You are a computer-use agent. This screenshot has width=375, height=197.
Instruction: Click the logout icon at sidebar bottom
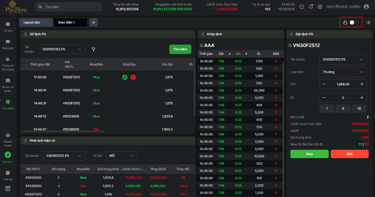(8, 188)
